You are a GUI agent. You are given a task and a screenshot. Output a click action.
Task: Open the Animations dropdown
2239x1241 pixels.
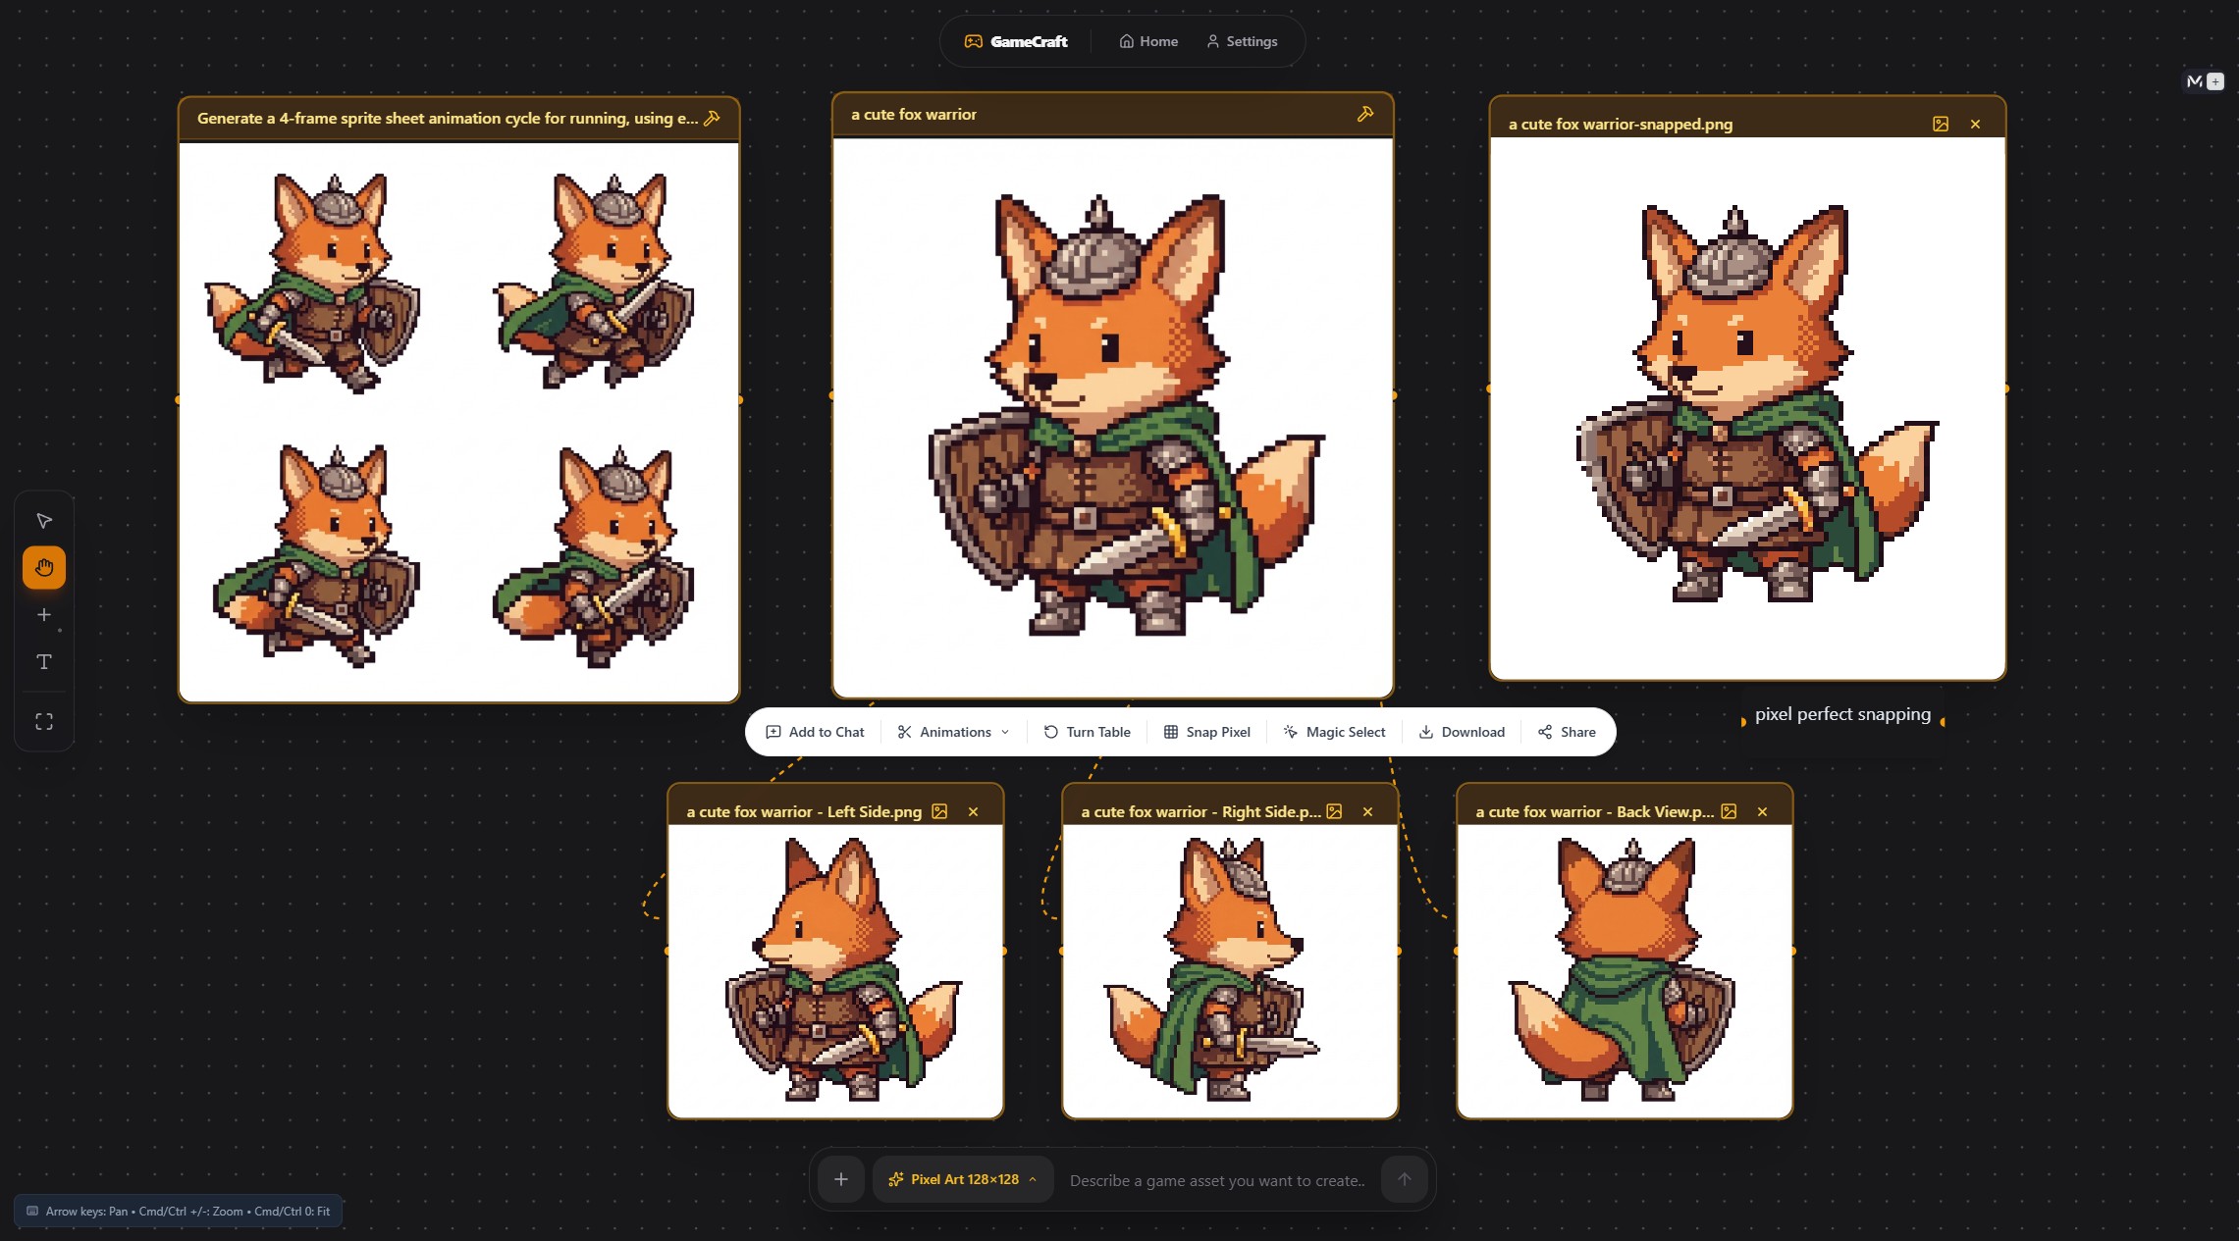[953, 732]
